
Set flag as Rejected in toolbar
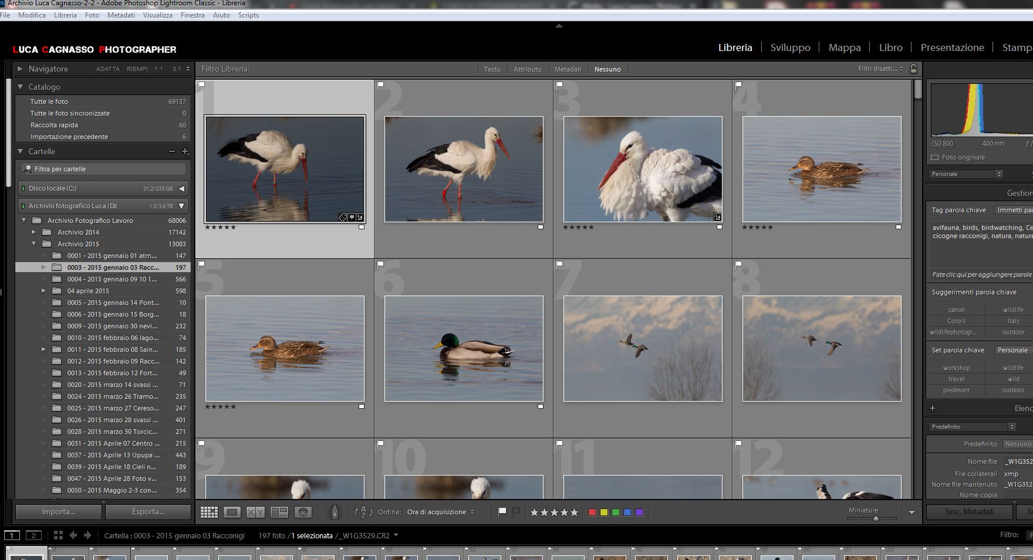pyautogui.click(x=516, y=512)
